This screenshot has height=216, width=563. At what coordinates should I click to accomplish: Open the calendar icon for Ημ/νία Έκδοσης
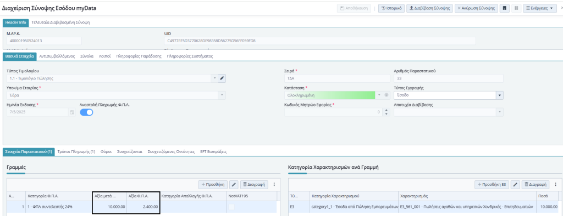pos(72,112)
